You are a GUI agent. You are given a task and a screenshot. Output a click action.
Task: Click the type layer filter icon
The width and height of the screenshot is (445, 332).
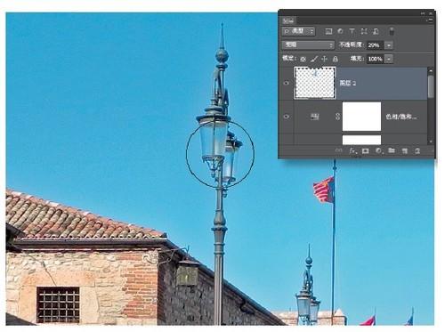tap(352, 31)
